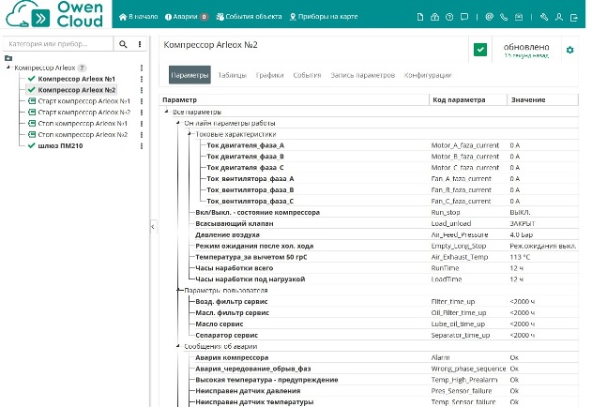Click the @ email contact icon

[490, 17]
